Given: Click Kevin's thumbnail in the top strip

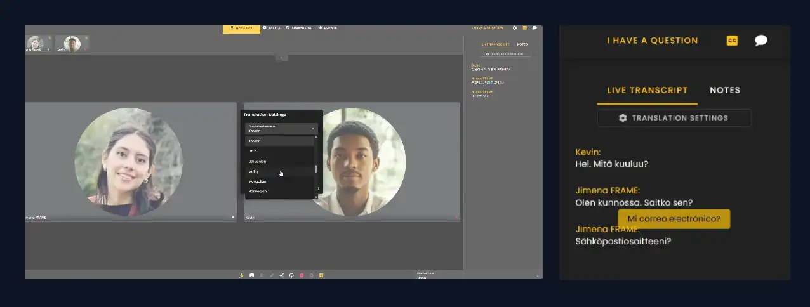Looking at the screenshot, I should [x=72, y=43].
